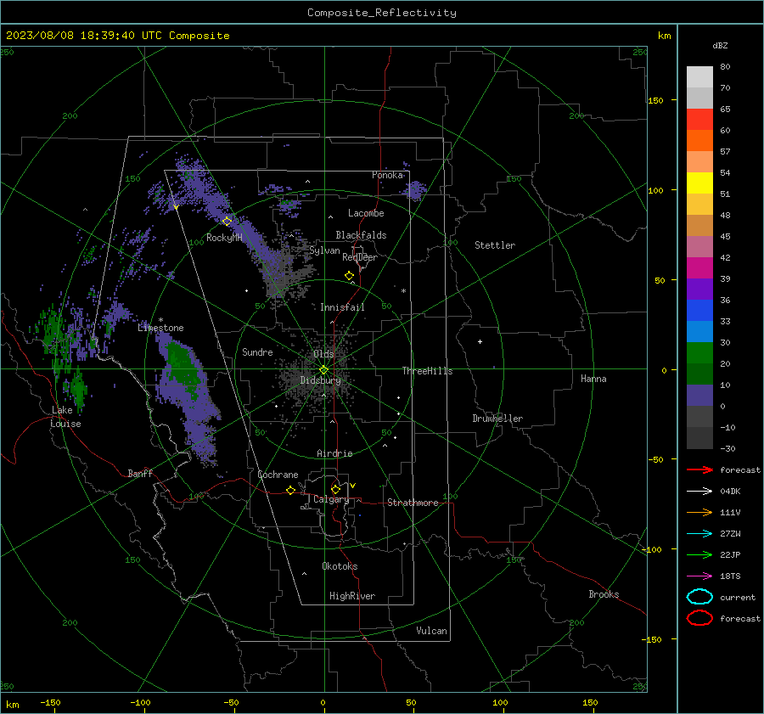The image size is (764, 714).
Task: Click the Drumheller label
Action: (497, 419)
